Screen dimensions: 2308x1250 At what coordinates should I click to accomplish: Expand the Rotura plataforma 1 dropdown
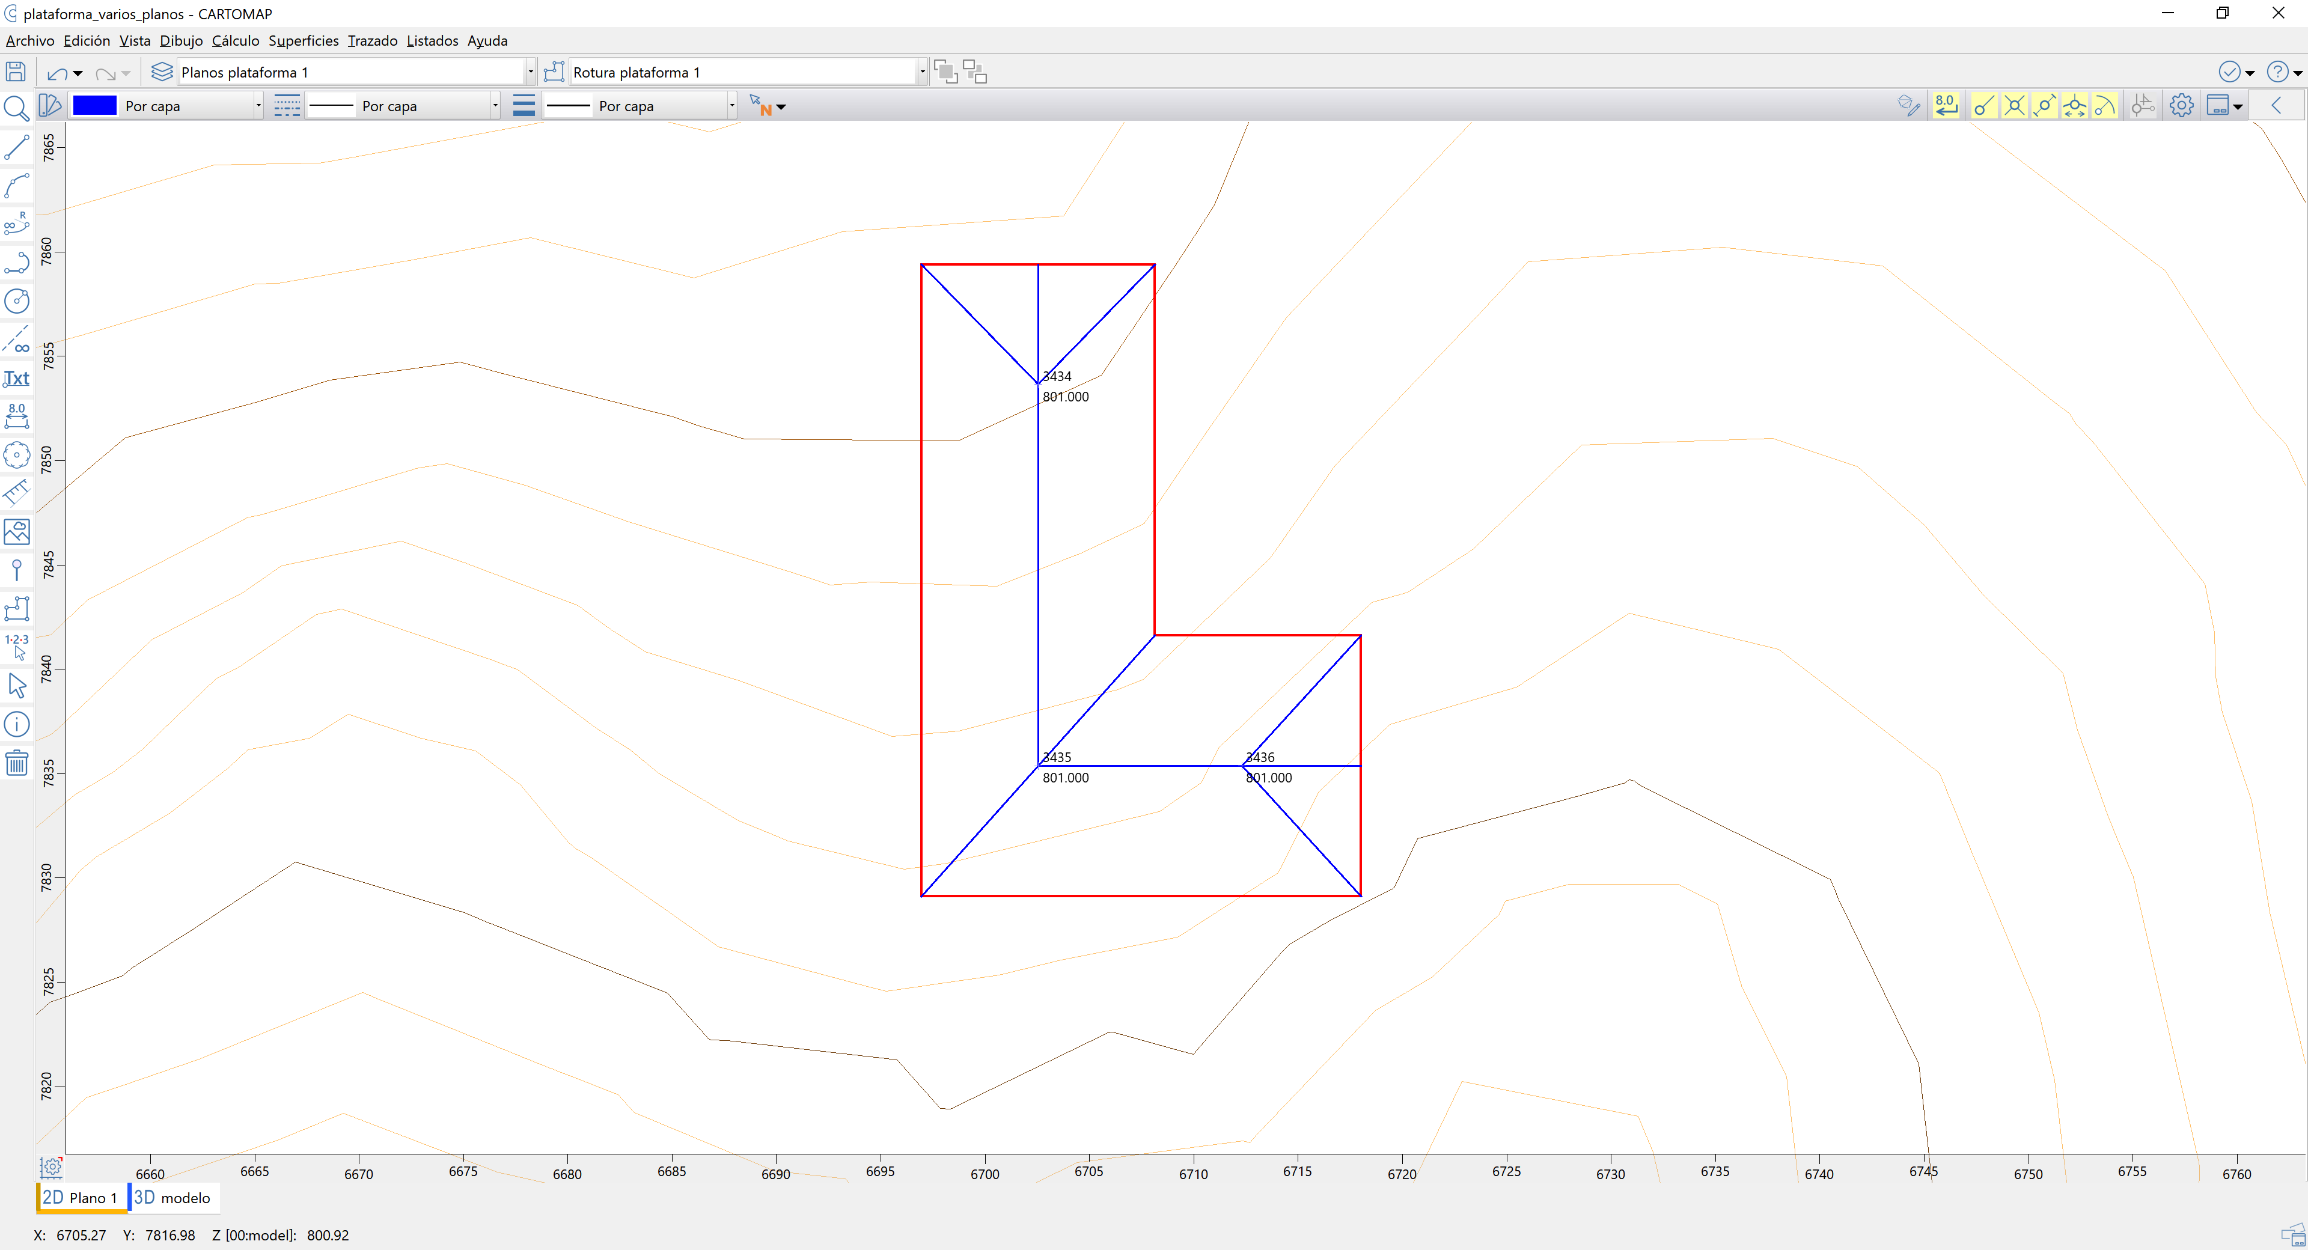pyautogui.click(x=921, y=72)
